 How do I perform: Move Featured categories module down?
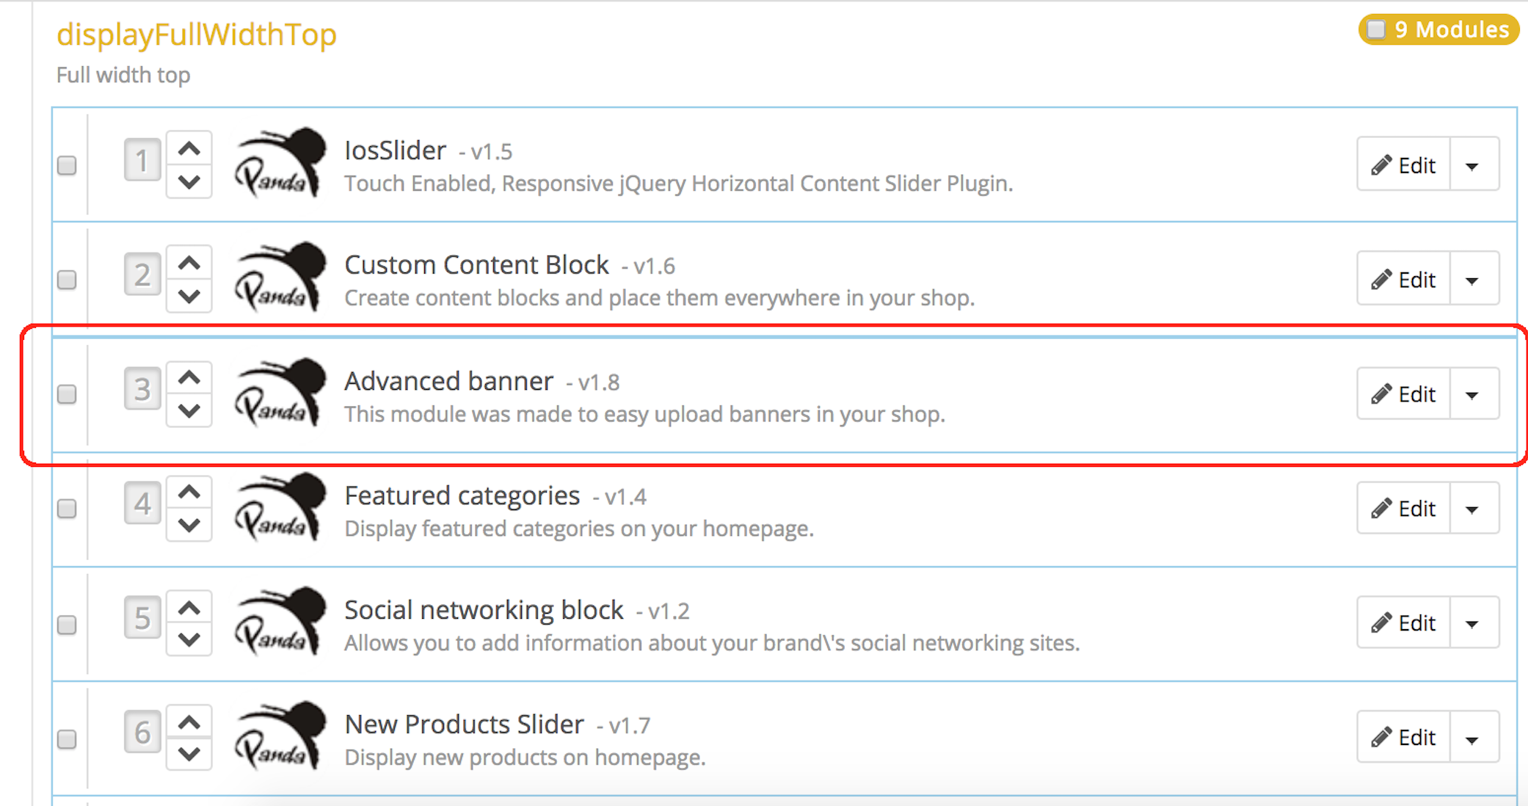coord(189,525)
